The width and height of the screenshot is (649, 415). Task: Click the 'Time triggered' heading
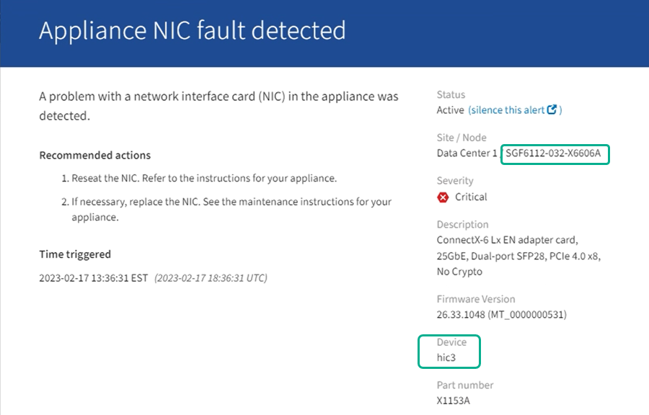[x=75, y=254]
